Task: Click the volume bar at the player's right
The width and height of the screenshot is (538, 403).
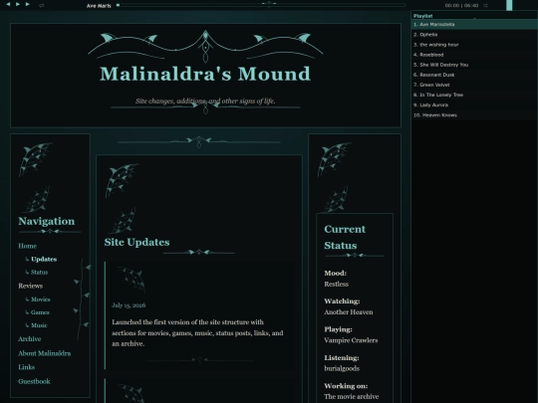Action: coord(509,5)
